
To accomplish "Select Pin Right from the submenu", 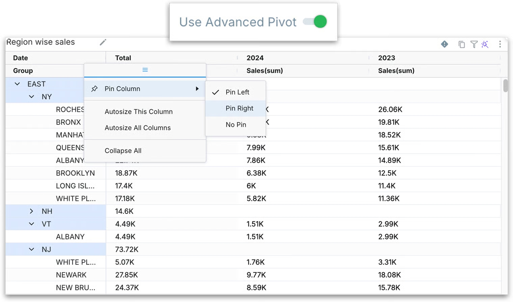I will click(x=239, y=108).
